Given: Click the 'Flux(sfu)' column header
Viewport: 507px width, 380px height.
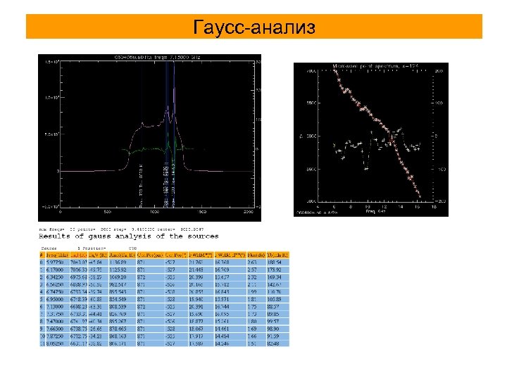Looking at the screenshot, I should [256, 255].
